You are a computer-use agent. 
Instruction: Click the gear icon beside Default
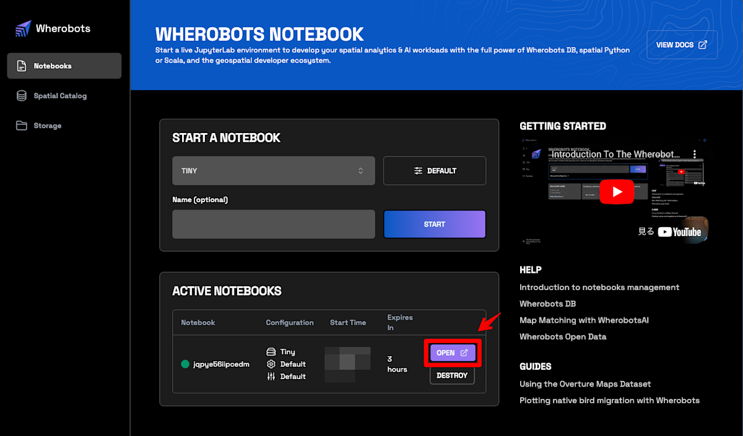point(271,364)
